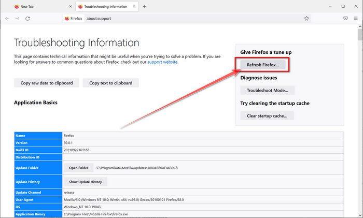Viewport: 363px width, 218px height.
Task: Select the Build ID value 20210922161155
Action: coord(76,150)
